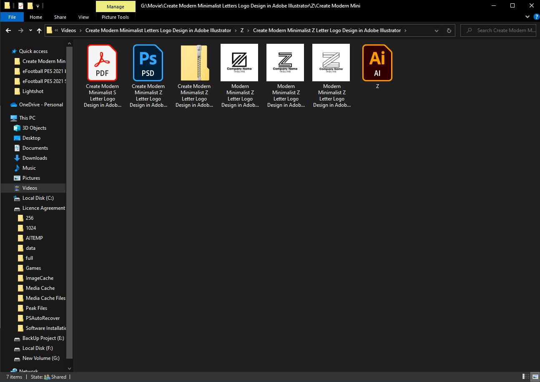Screen dimensions: 540x382
Task: Open the 1024 folder in the sidebar
Action: point(31,228)
